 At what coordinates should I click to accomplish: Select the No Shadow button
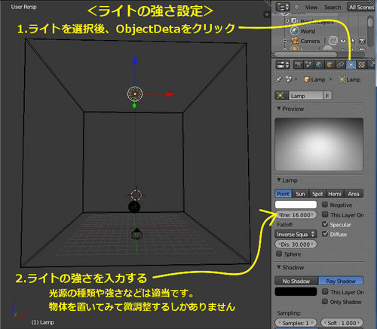(x=296, y=281)
